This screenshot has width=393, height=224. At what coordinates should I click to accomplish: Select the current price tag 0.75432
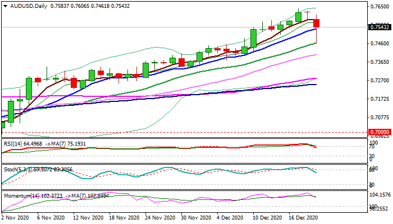[x=380, y=27]
